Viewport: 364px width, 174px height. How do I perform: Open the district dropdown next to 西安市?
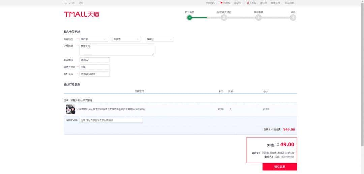(x=160, y=39)
